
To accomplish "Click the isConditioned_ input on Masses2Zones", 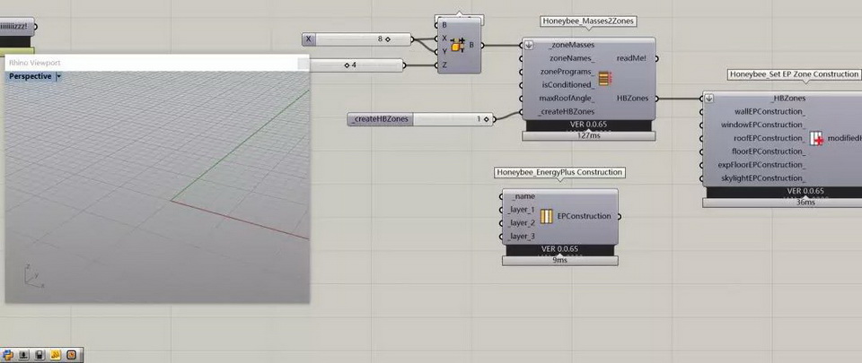I will tap(566, 84).
